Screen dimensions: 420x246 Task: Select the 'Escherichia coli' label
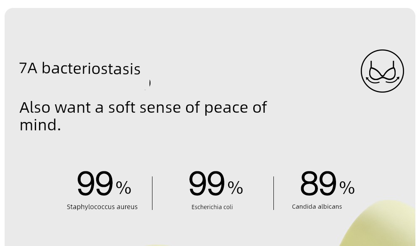(x=212, y=207)
